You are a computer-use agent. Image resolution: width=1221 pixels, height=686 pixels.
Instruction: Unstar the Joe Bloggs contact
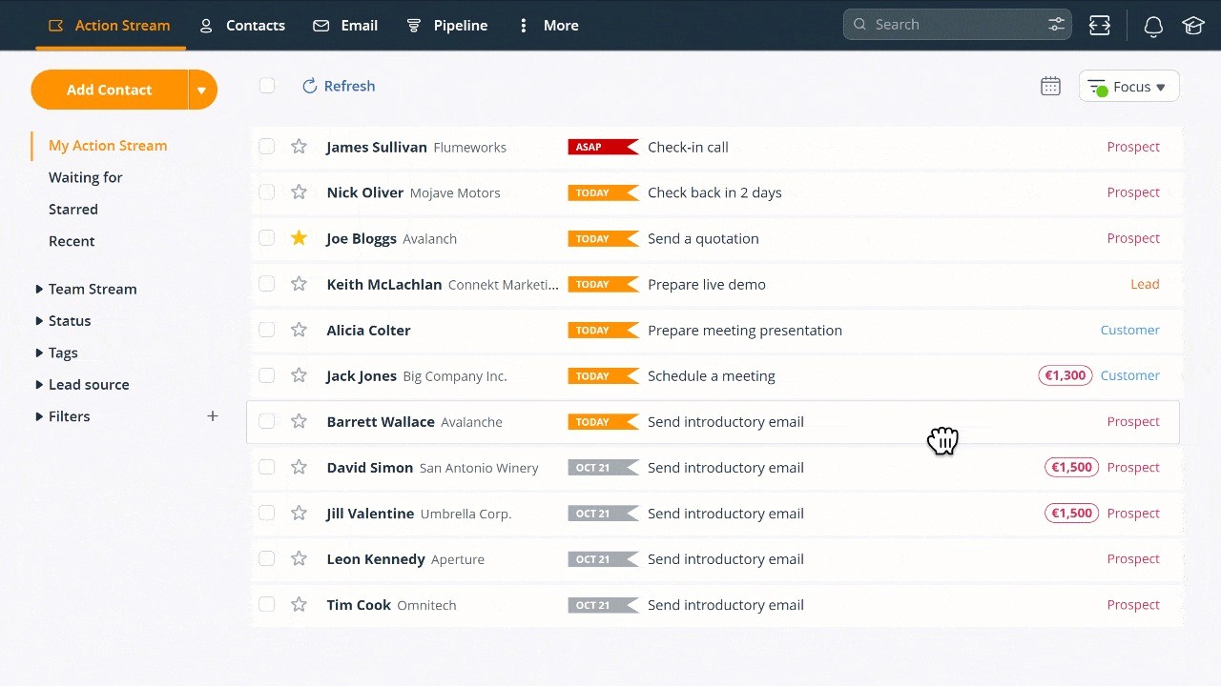tap(299, 238)
